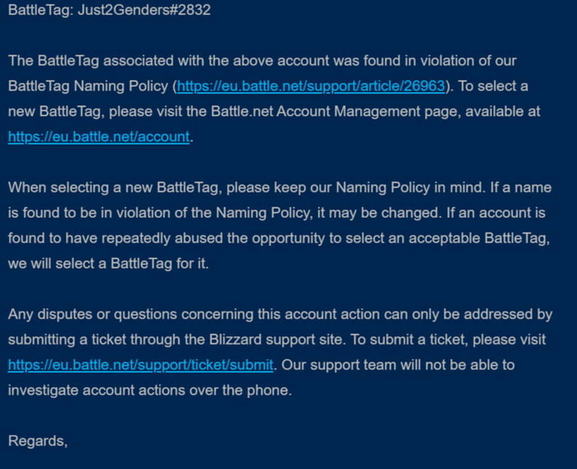The width and height of the screenshot is (577, 469).
Task: Click the "Regards," sign-off text
Action: 38,441
